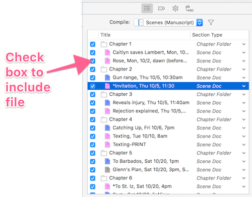Viewport: 252px width, 197px height.
Task: Click the funnel filter icon
Action: (x=211, y=22)
